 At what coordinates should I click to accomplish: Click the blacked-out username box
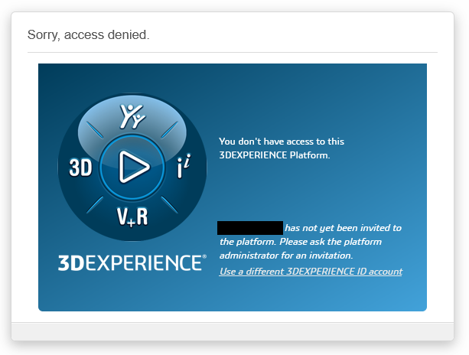(x=250, y=227)
